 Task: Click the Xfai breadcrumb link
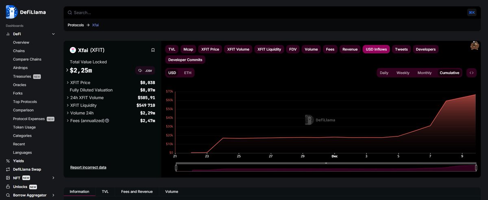pos(96,25)
